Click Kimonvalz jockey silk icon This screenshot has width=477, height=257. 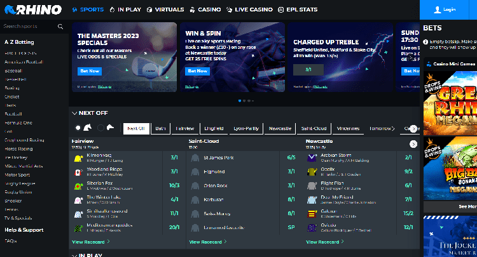[78, 157]
